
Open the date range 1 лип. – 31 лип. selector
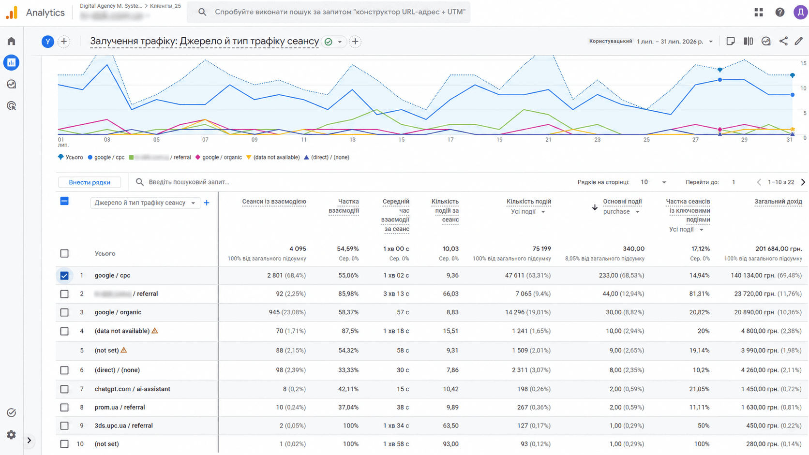(674, 42)
